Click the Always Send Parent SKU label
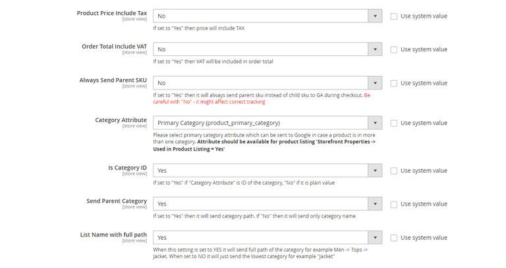 [x=113, y=80]
